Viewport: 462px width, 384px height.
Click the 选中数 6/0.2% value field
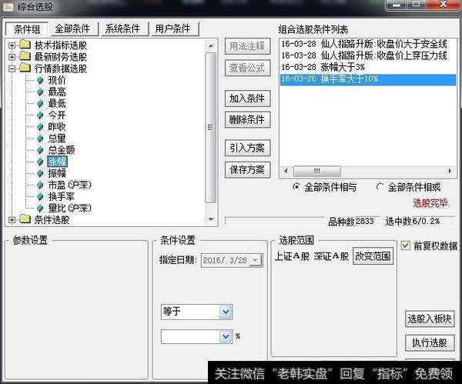(433, 221)
